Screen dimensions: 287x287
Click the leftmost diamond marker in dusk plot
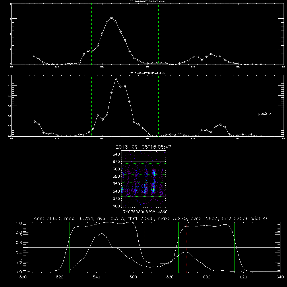pos(34,121)
